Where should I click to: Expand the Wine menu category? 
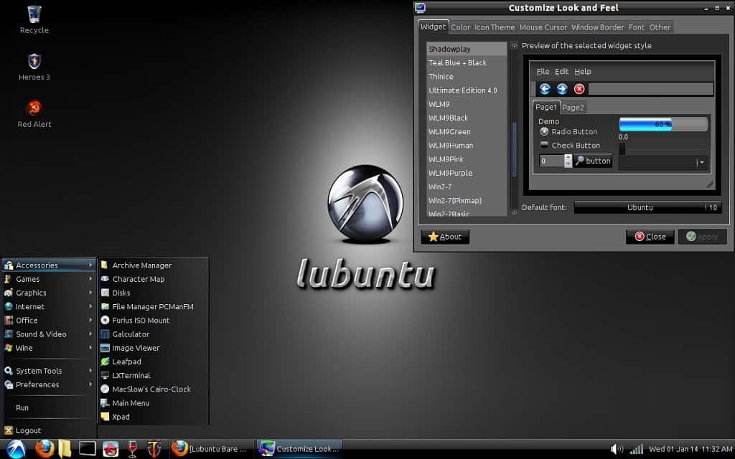(x=48, y=348)
